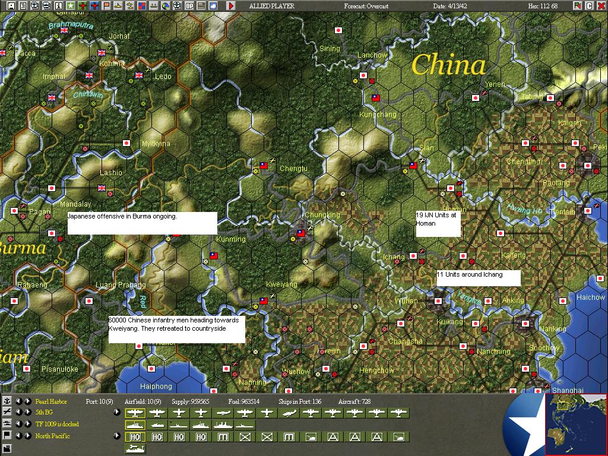Go to next base arrow by Pearl Harbor
Screen dimensions: 608x456
[28, 401]
